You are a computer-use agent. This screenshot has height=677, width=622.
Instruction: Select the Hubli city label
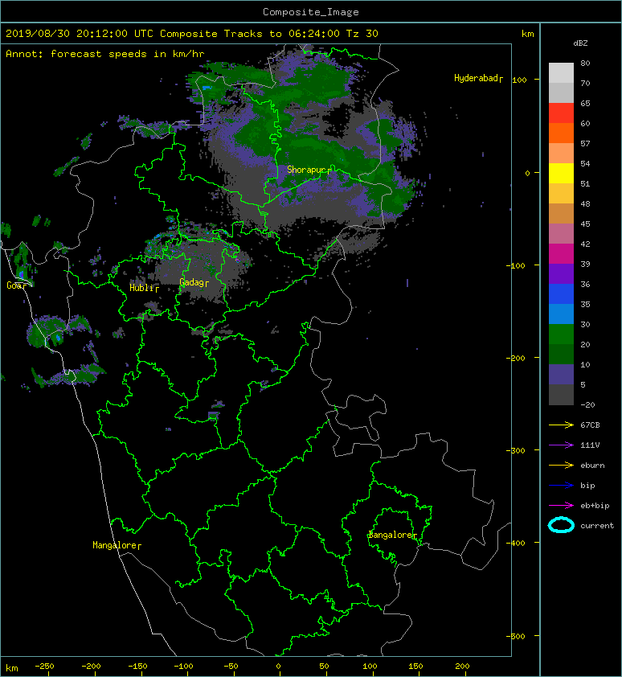[141, 288]
